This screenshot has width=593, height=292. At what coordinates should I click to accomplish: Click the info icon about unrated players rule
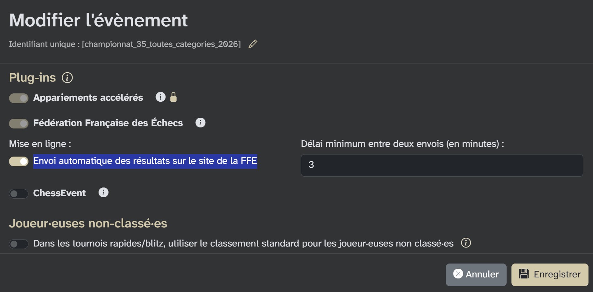pyautogui.click(x=467, y=243)
